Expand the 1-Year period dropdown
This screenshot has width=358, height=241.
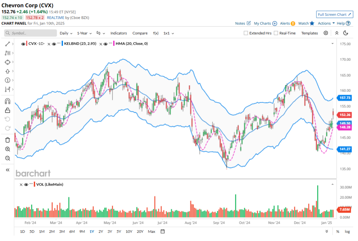[x=84, y=33]
